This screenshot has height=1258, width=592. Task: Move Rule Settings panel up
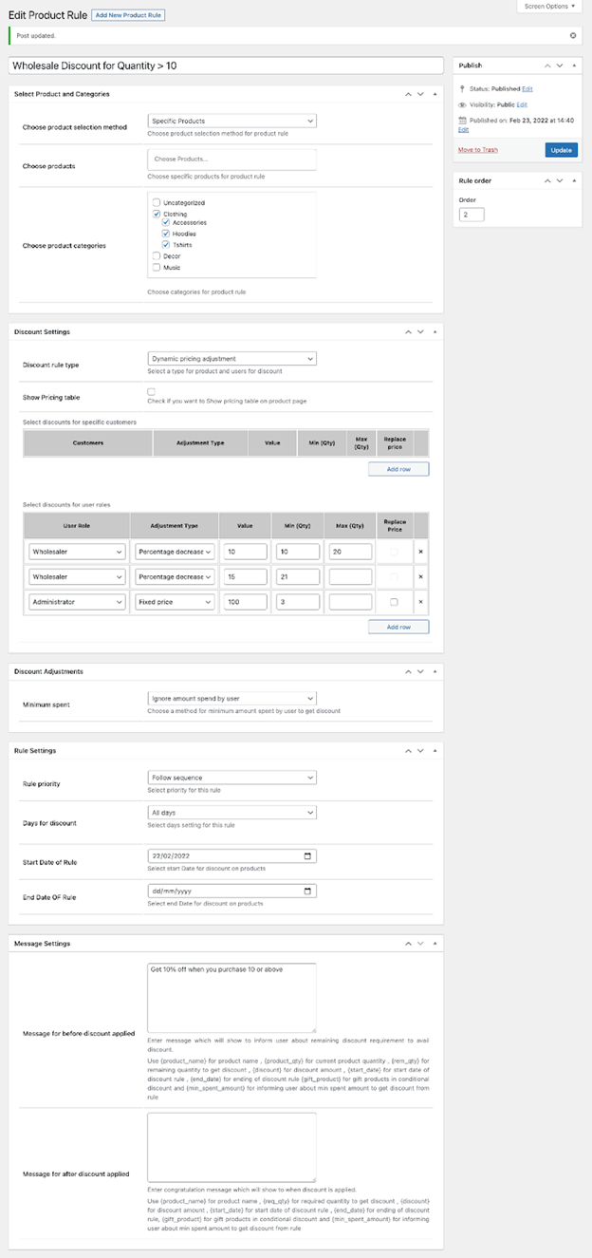coord(407,751)
